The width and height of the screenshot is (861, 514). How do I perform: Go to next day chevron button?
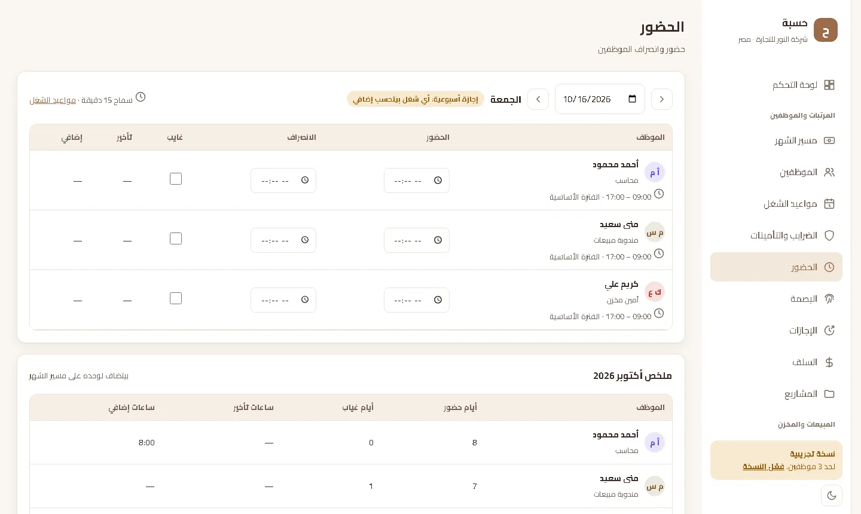point(538,99)
